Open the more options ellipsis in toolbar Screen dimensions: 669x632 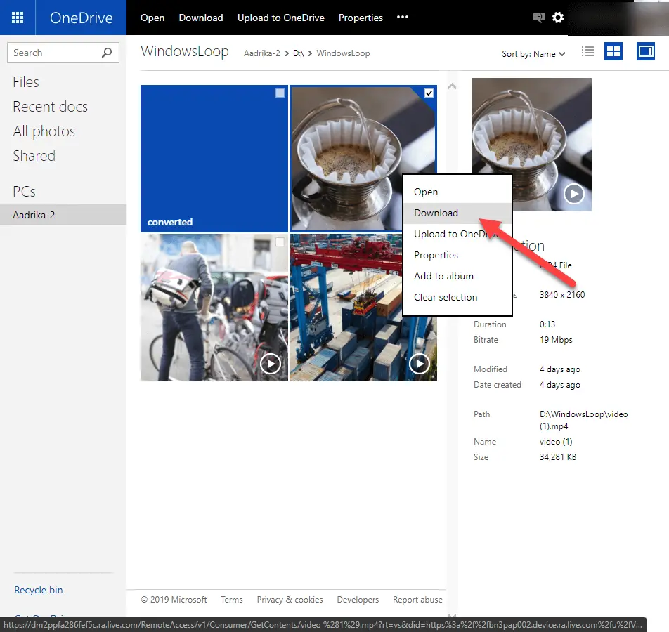point(403,17)
